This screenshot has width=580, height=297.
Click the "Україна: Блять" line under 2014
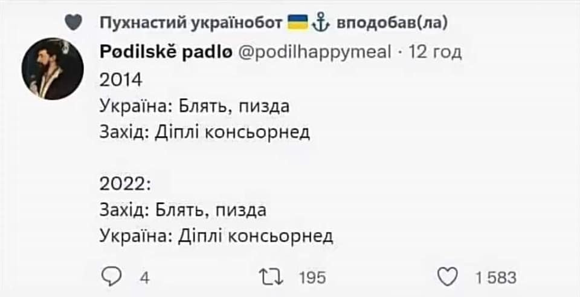click(195, 106)
